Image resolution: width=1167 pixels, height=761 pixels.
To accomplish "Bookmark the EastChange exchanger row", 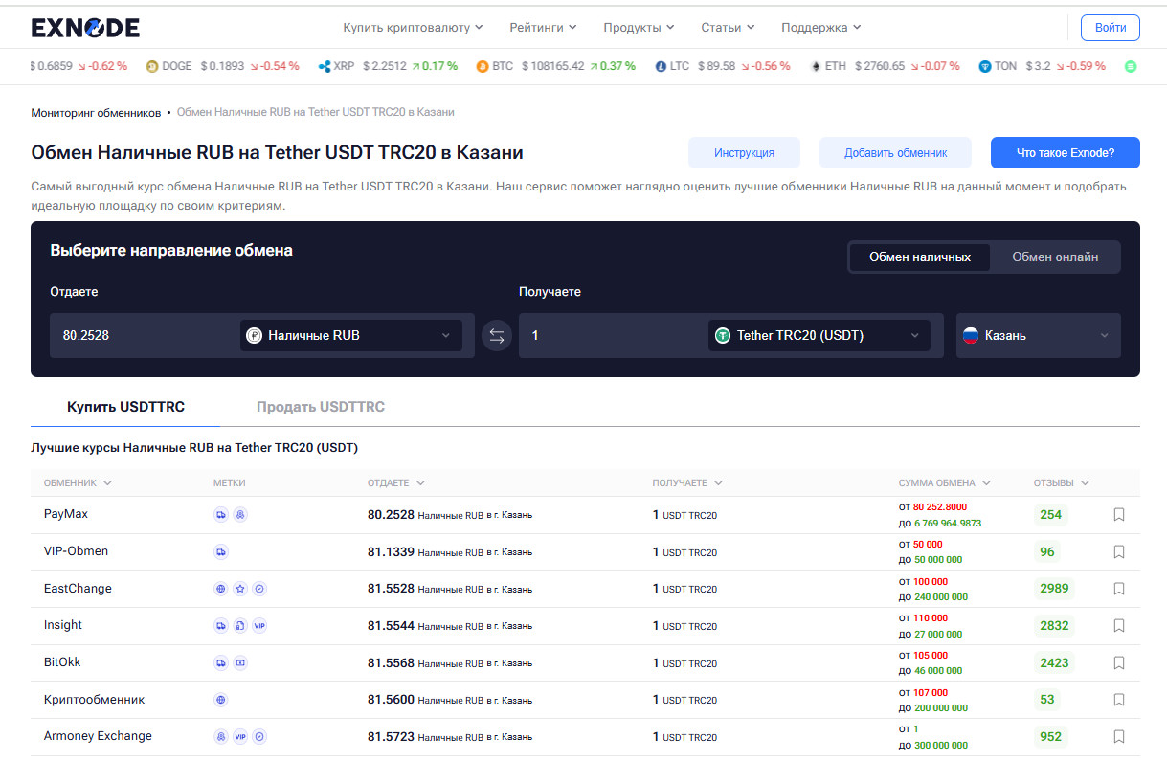I will [1118, 589].
